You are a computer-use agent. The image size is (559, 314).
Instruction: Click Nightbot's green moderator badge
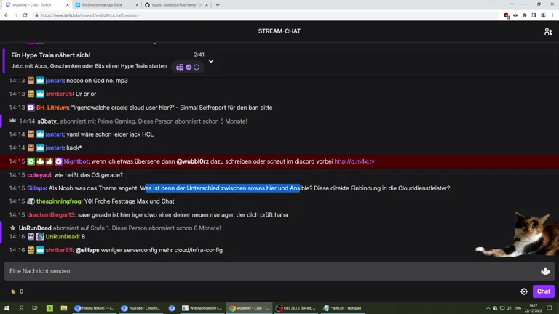point(31,161)
